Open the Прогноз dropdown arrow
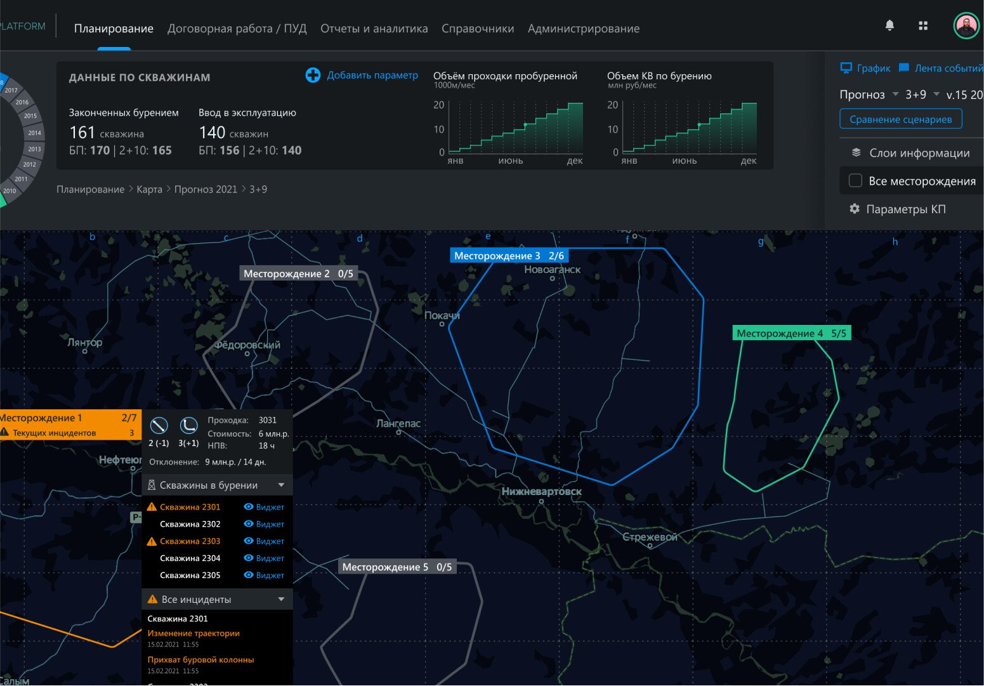 click(895, 95)
